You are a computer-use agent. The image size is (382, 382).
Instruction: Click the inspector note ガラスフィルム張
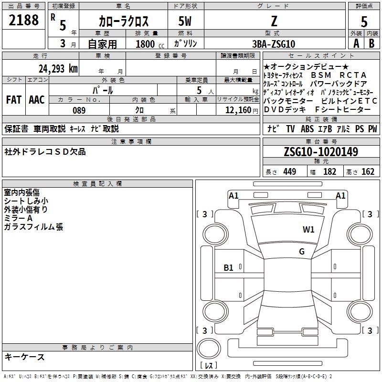pyautogui.click(x=33, y=227)
